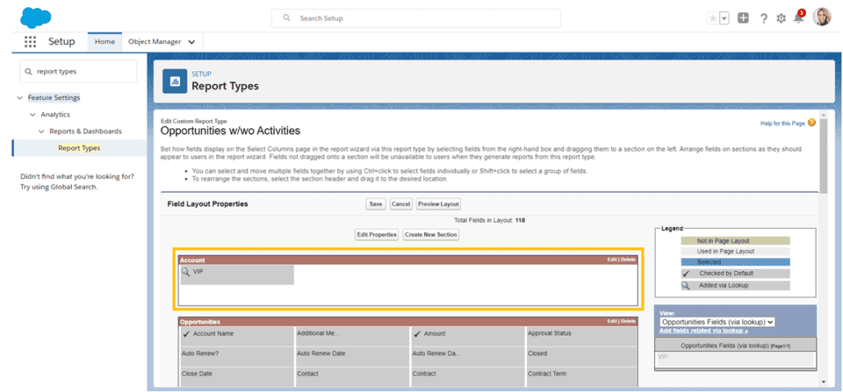The height and width of the screenshot is (392, 843).
Task: Open the View fields dropdown
Action: tap(717, 322)
